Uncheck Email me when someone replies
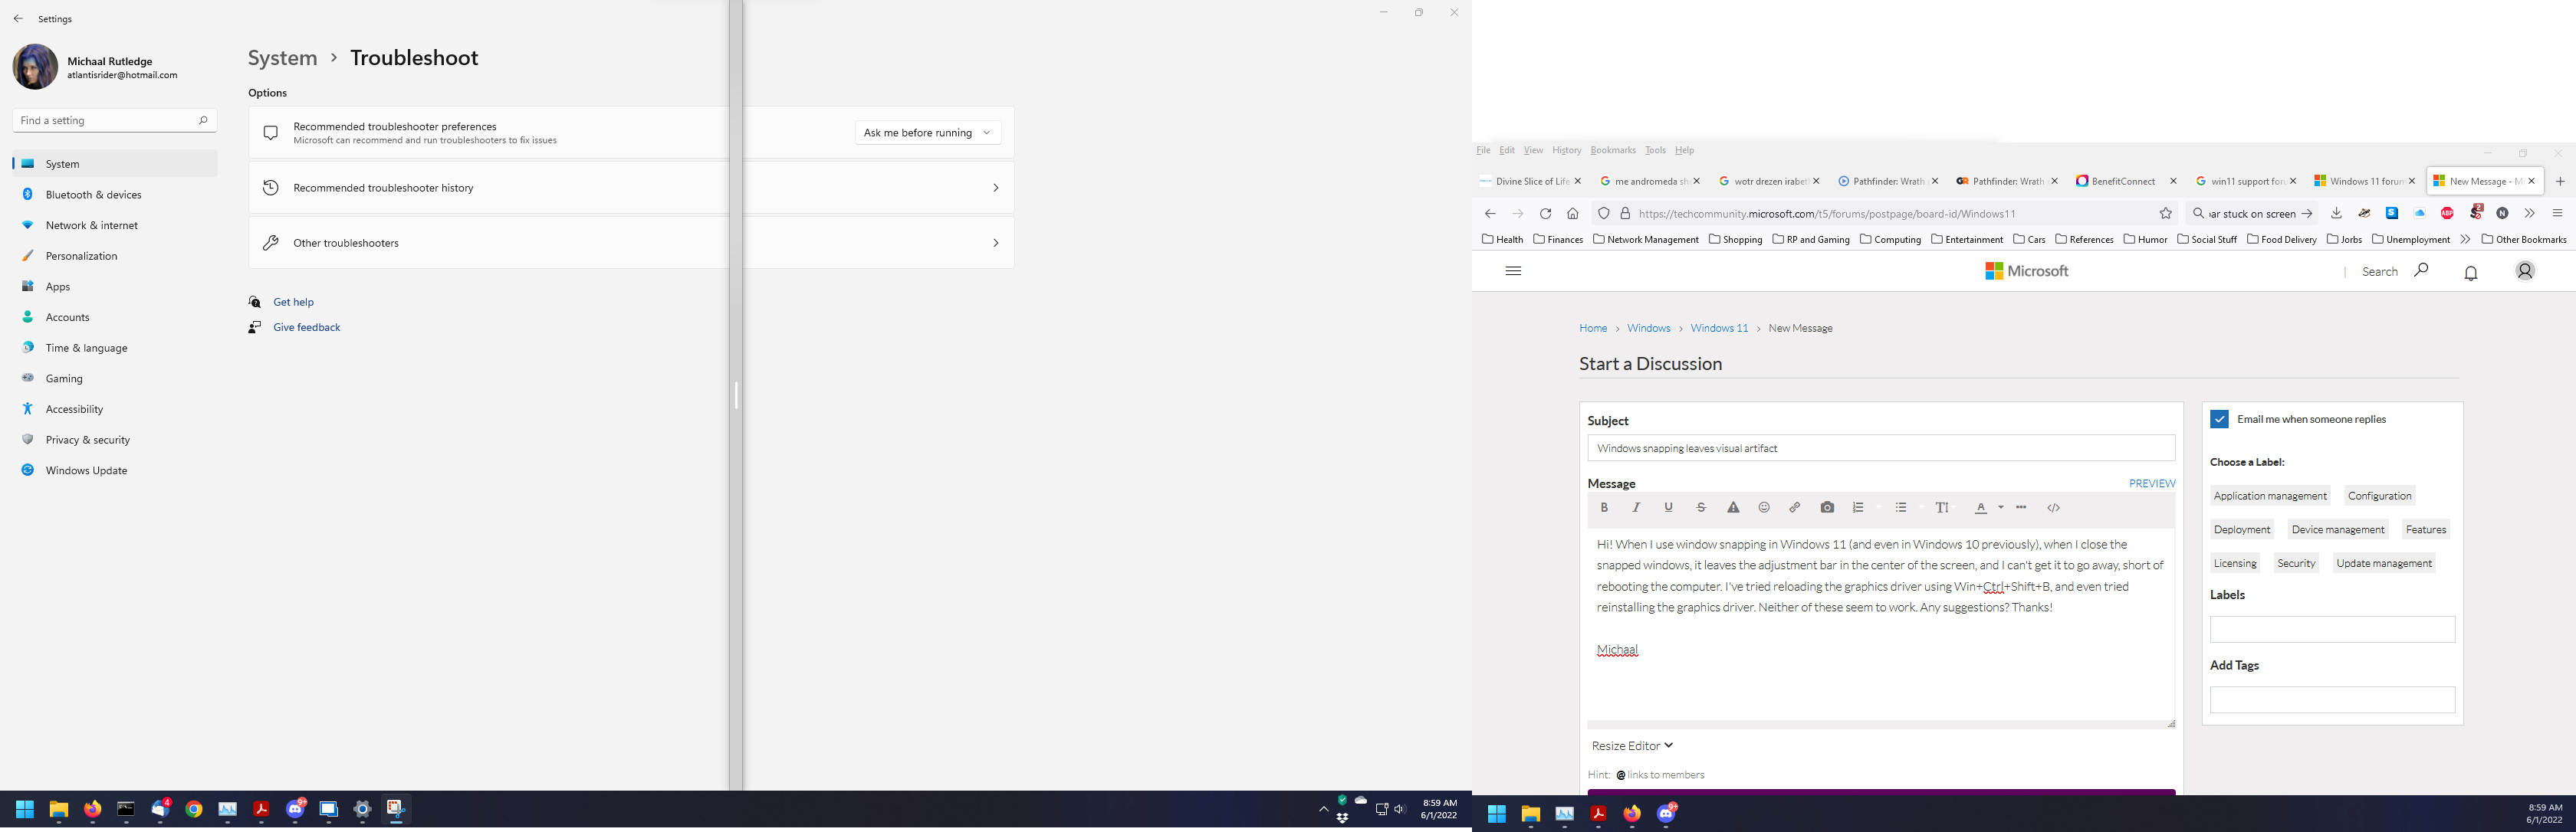Viewport: 2576px width, 832px height. [2219, 418]
